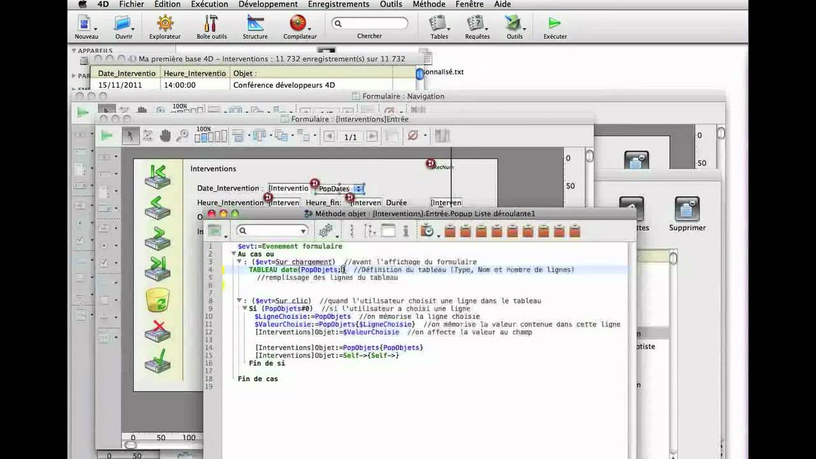Viewport: 816px width, 459px height.
Task: Open the Aide menu
Action: tap(502, 4)
